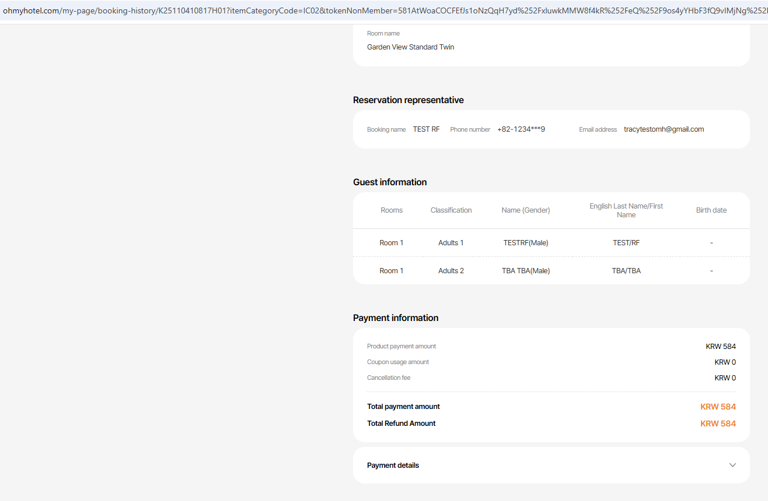Click the Garden View Standard Twin room name

point(410,47)
